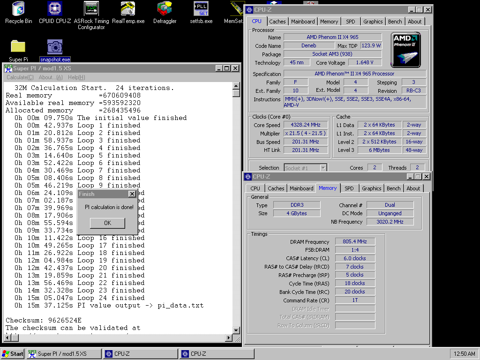Image resolution: width=480 pixels, height=360 pixels.
Task: Activate first CPU-Z taskbar button
Action: [141, 354]
